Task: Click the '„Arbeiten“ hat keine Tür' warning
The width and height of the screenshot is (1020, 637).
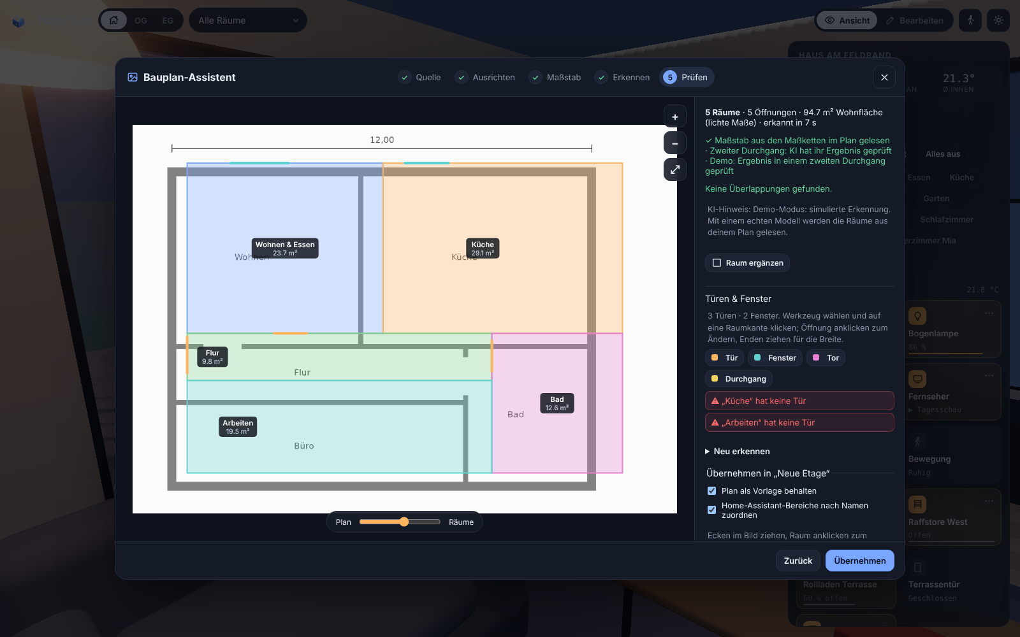Action: 799,422
